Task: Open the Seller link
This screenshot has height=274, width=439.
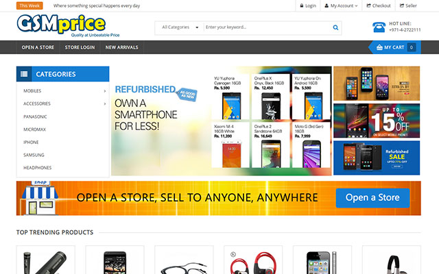Action: pos(408,5)
